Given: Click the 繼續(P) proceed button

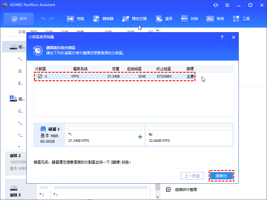Looking at the screenshot, I should [221, 176].
